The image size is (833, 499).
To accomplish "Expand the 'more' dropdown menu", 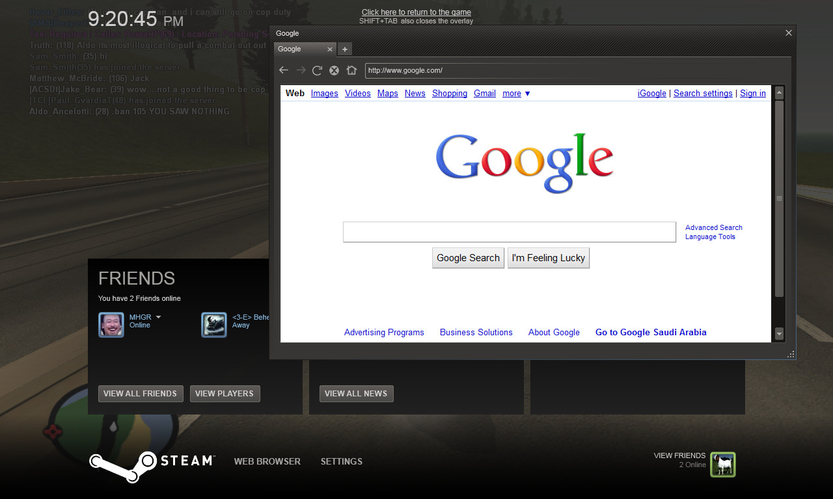I will 516,94.
